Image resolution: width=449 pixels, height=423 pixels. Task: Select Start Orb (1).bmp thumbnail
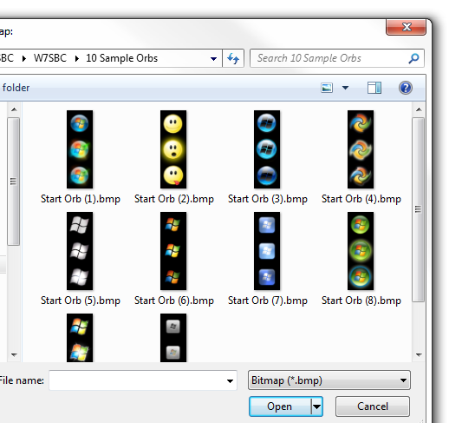pos(80,149)
